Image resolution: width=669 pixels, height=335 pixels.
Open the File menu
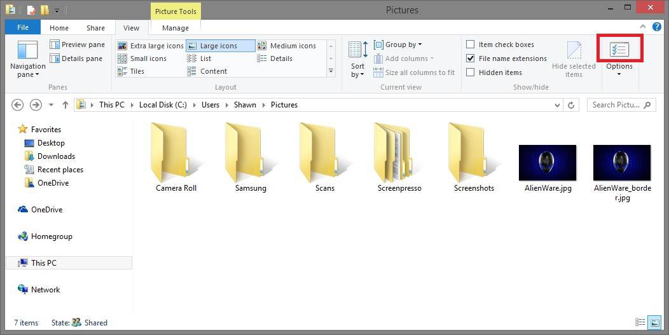[x=23, y=28]
